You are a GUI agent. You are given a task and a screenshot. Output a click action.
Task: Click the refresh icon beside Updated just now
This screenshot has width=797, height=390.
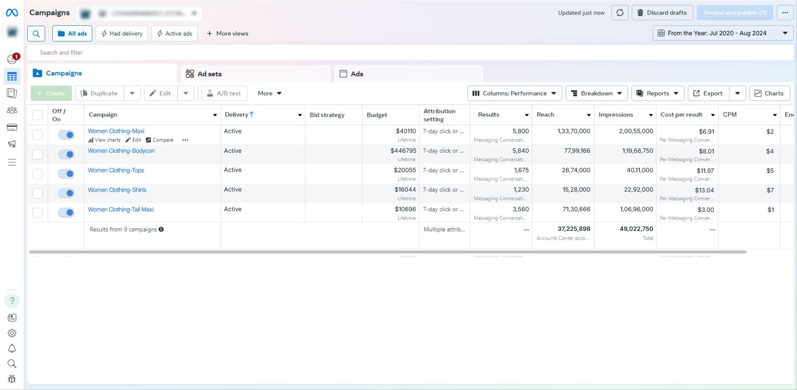(x=619, y=13)
